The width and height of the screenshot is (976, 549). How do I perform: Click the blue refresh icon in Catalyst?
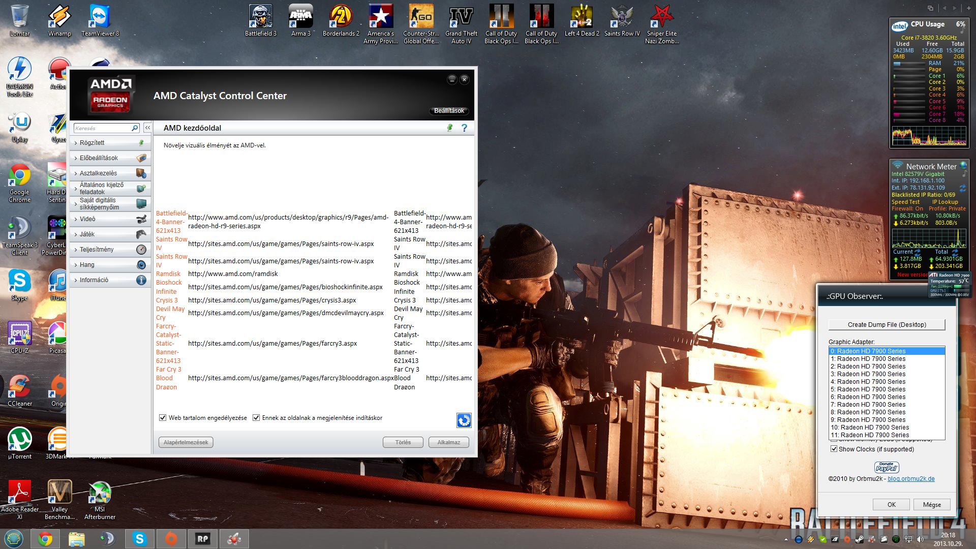464,420
